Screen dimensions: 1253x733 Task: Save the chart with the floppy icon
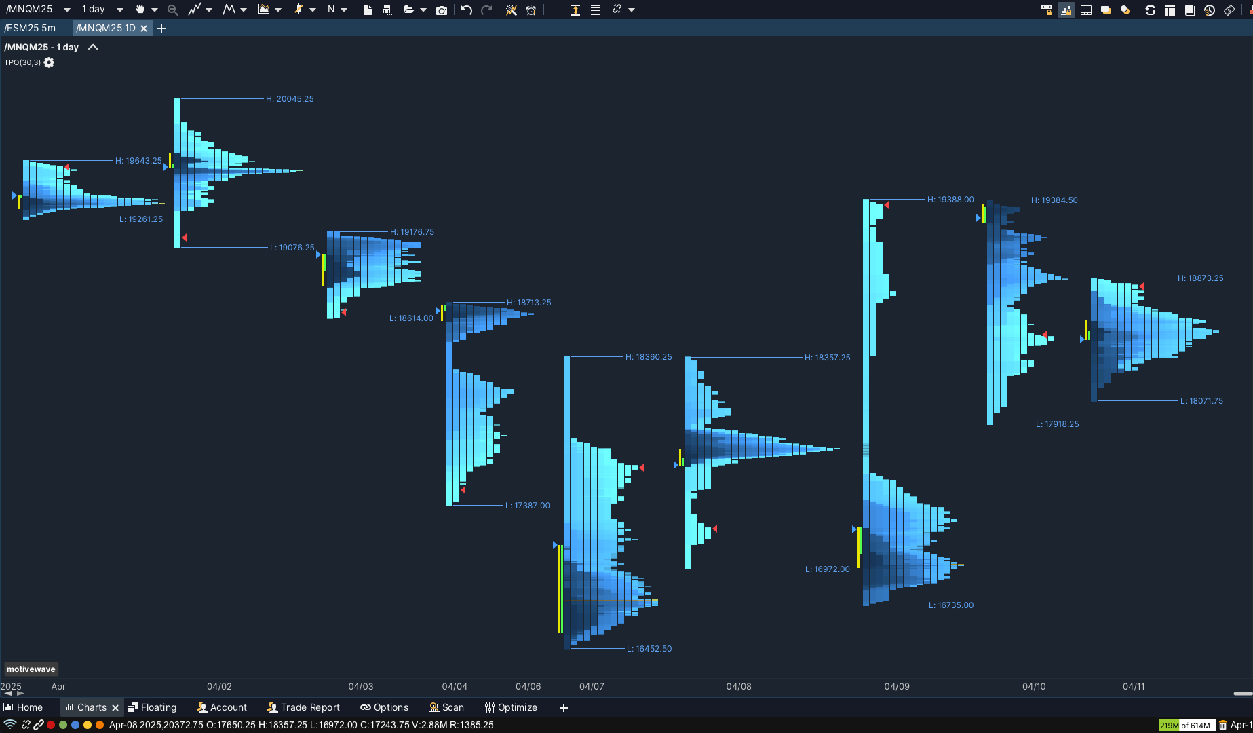click(x=387, y=10)
